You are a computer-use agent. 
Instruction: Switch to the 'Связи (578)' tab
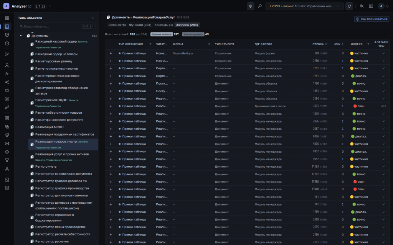click(117, 25)
